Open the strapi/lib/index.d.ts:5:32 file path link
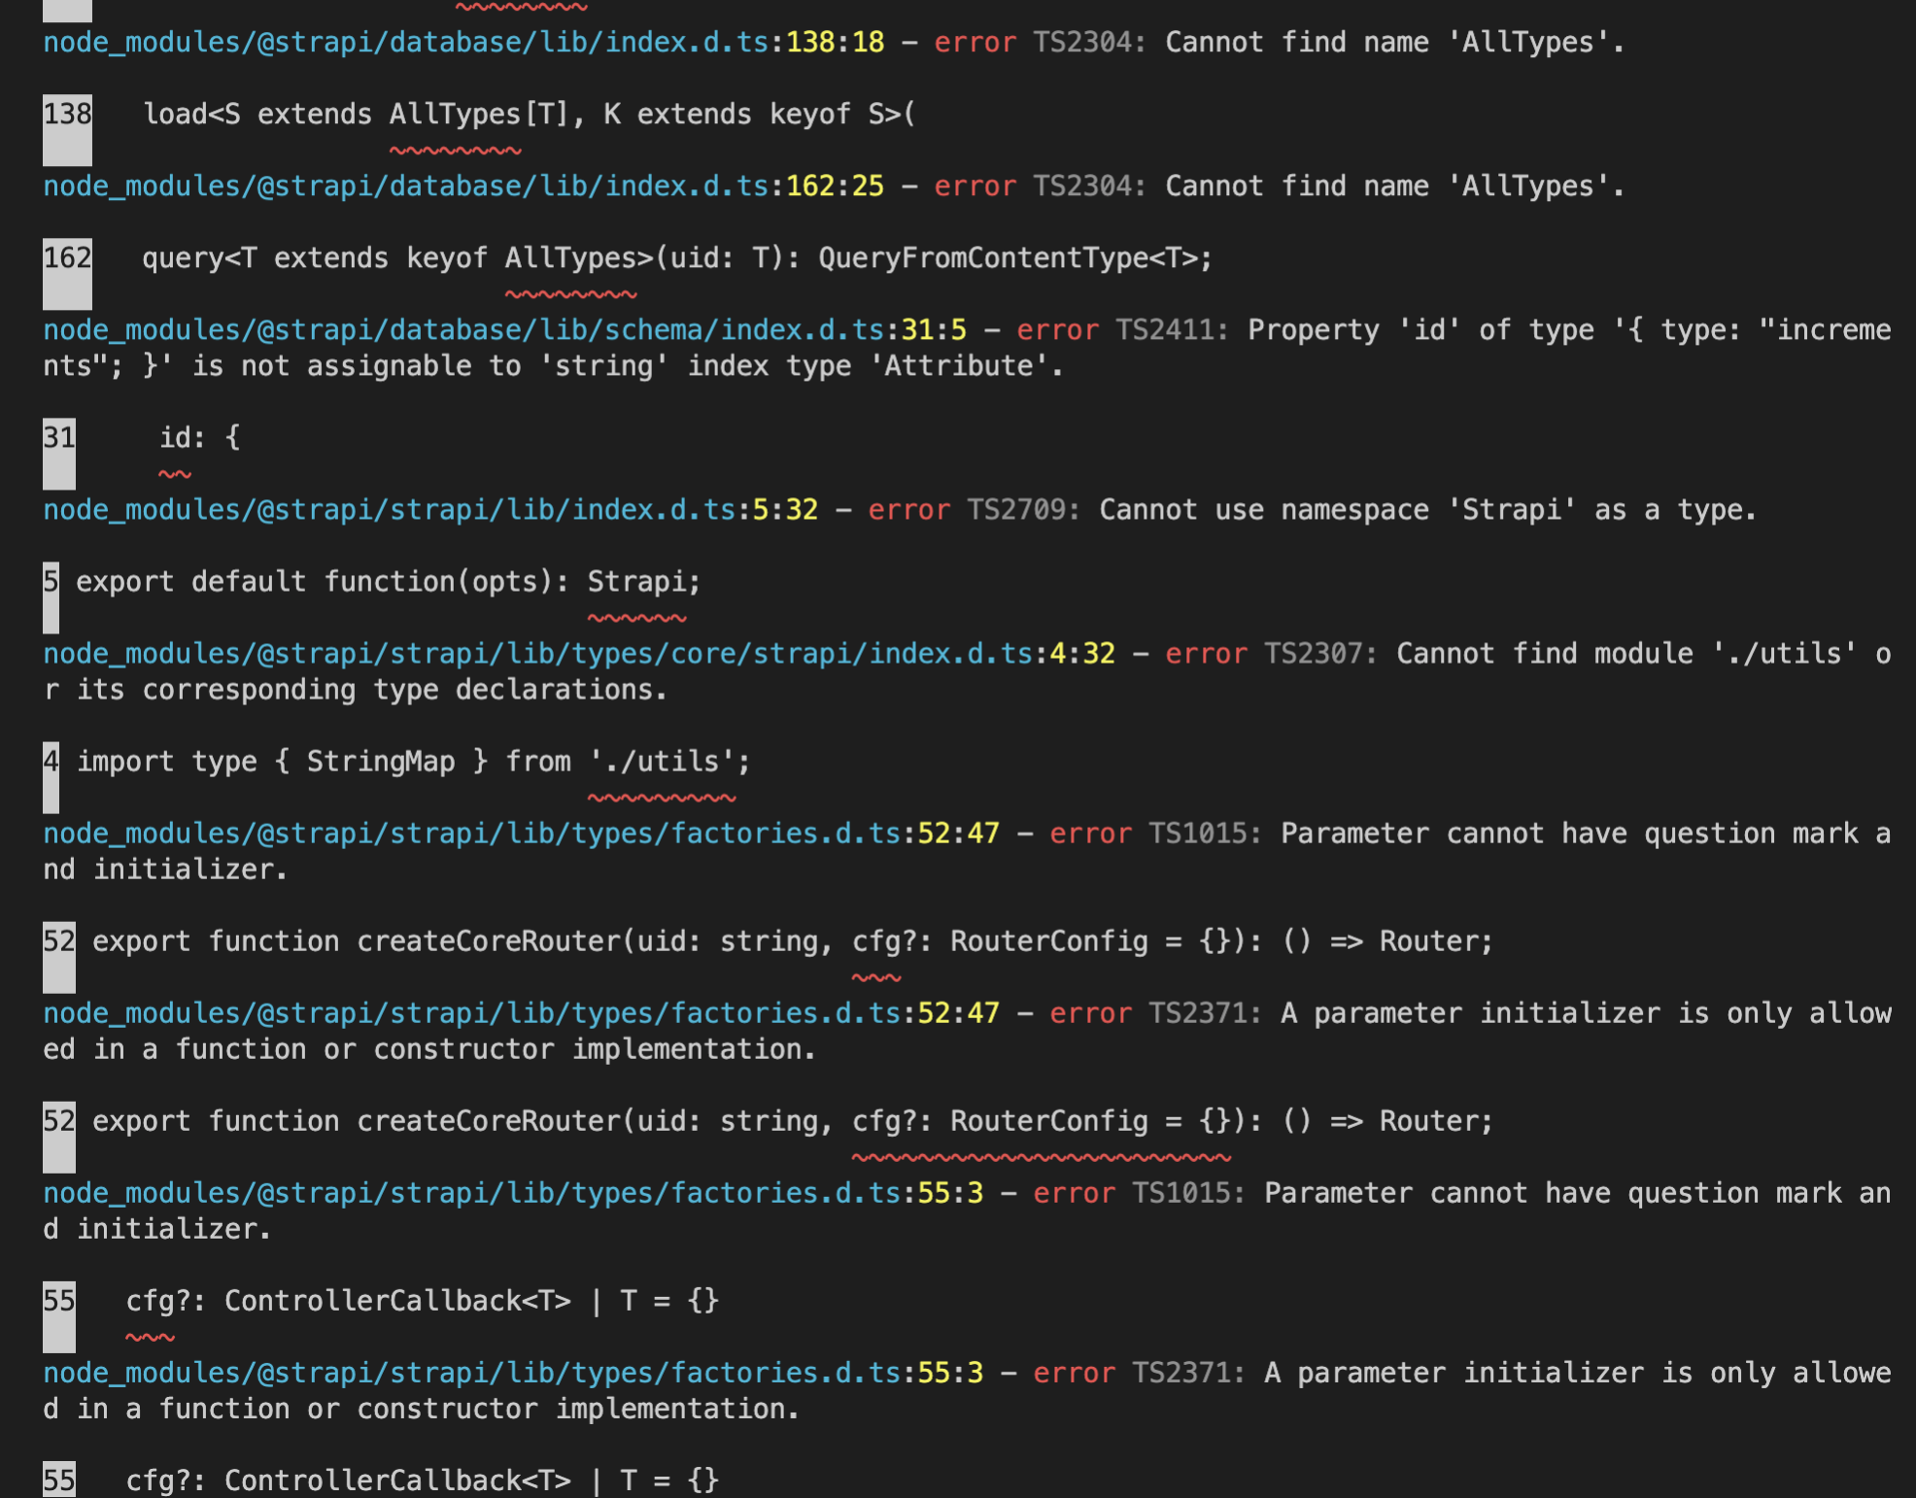This screenshot has width=1916, height=1498. pos(431,510)
